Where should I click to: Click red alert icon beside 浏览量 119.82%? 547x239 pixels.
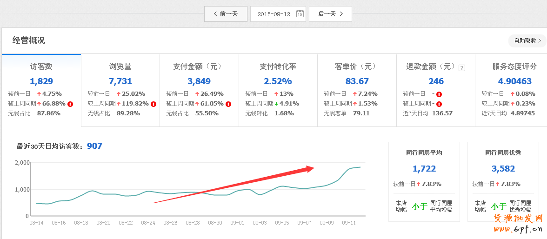point(153,104)
